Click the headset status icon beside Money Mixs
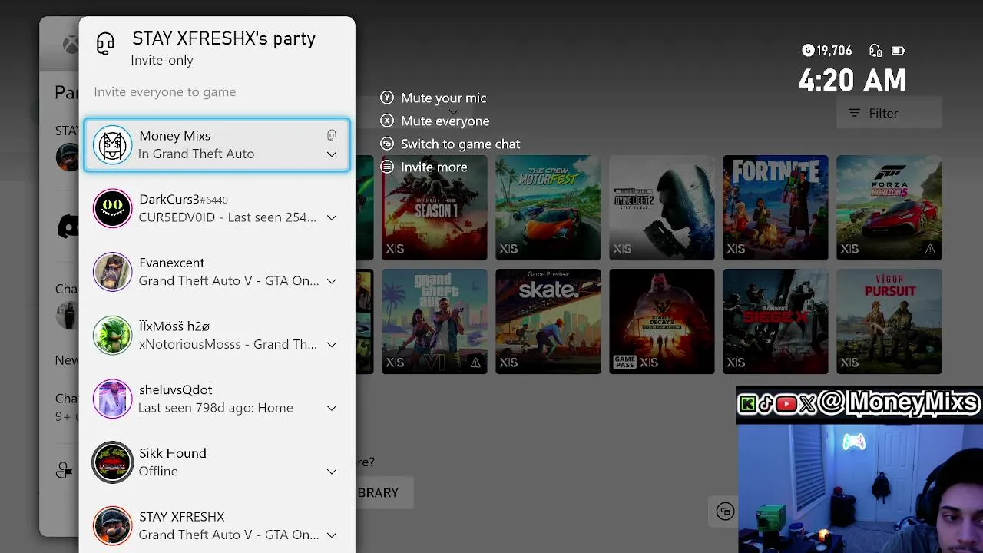This screenshot has height=553, width=983. pos(332,135)
